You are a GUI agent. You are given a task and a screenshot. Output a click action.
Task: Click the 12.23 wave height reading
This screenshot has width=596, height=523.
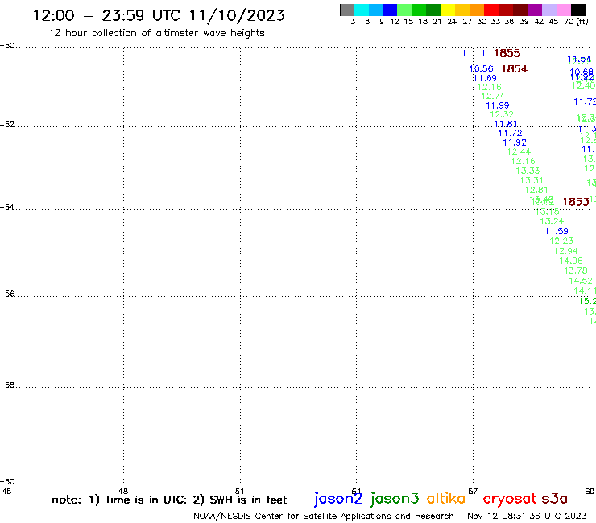coord(561,241)
